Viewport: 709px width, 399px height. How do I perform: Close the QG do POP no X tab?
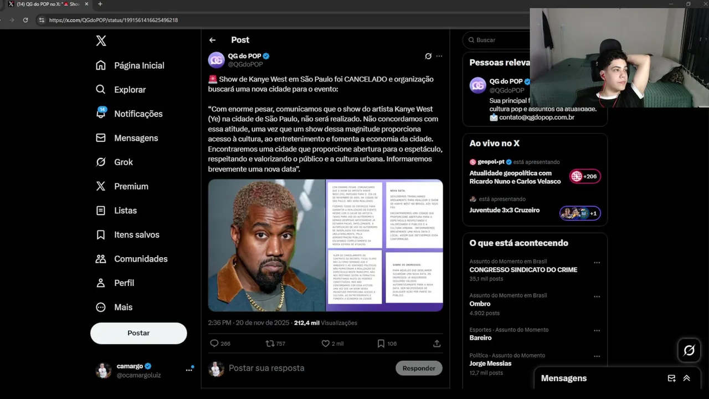(x=86, y=4)
